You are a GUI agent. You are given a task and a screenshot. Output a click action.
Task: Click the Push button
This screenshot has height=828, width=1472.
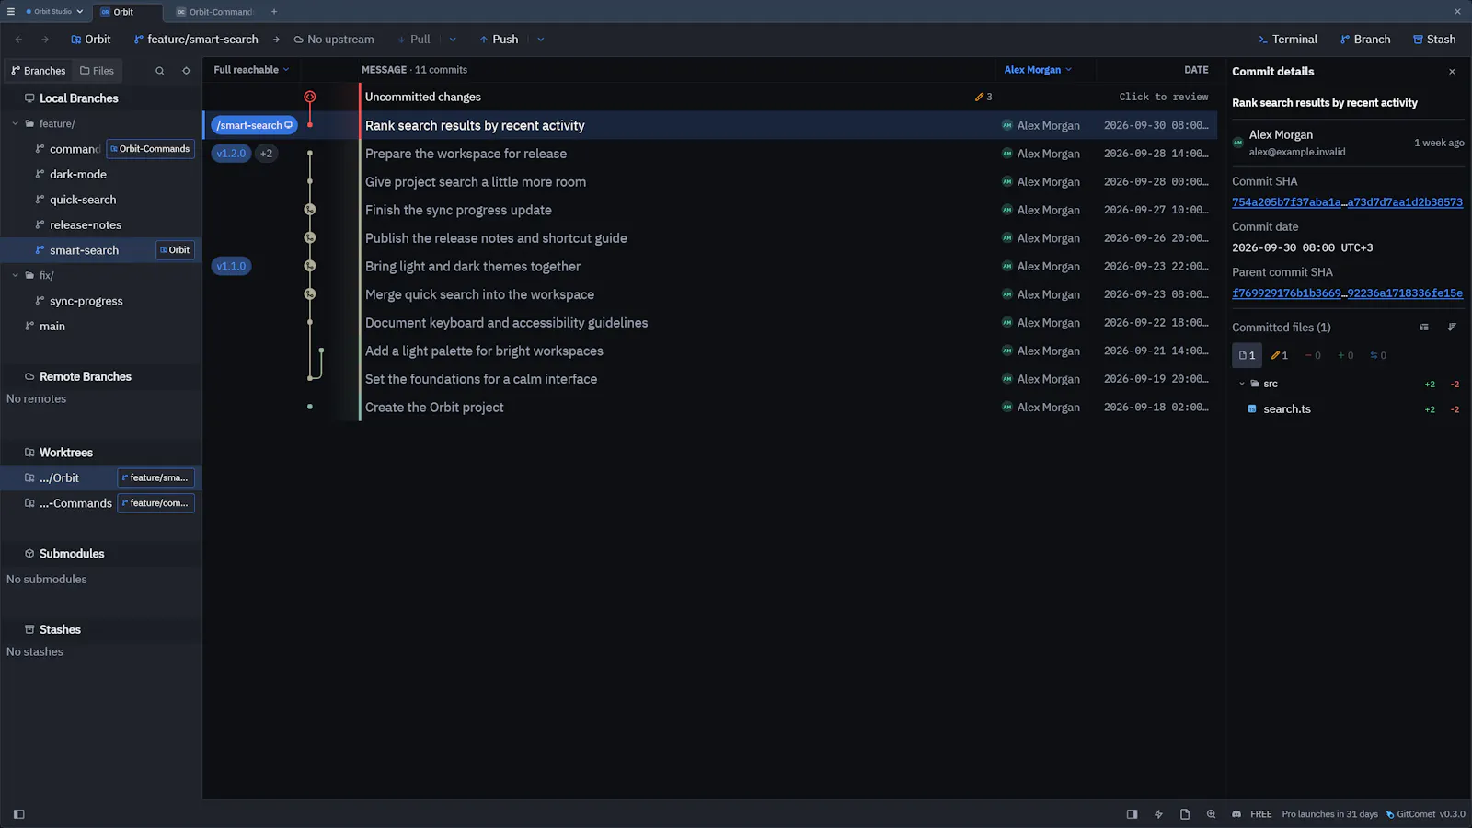[499, 40]
